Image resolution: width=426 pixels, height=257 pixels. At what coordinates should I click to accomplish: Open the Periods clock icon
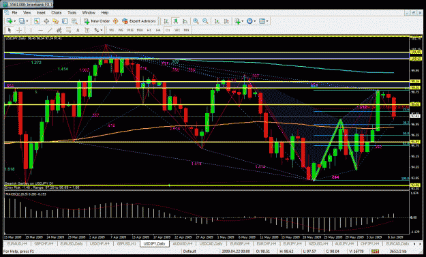(249, 21)
